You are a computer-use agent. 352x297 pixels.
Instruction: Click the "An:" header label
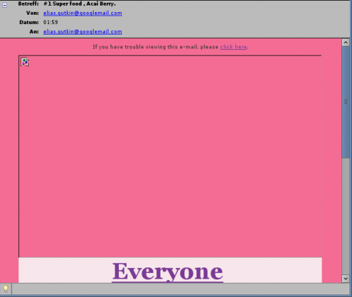(34, 32)
